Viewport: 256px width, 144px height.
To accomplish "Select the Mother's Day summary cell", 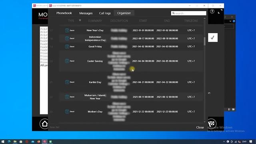I will click(x=95, y=112).
